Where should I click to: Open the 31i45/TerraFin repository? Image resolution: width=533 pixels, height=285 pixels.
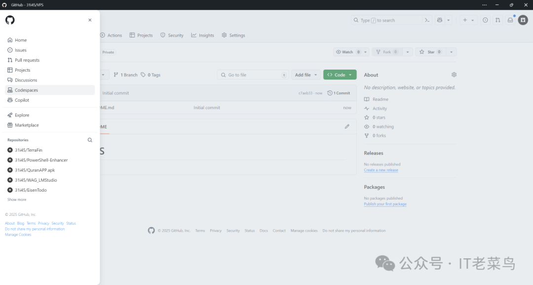click(29, 150)
